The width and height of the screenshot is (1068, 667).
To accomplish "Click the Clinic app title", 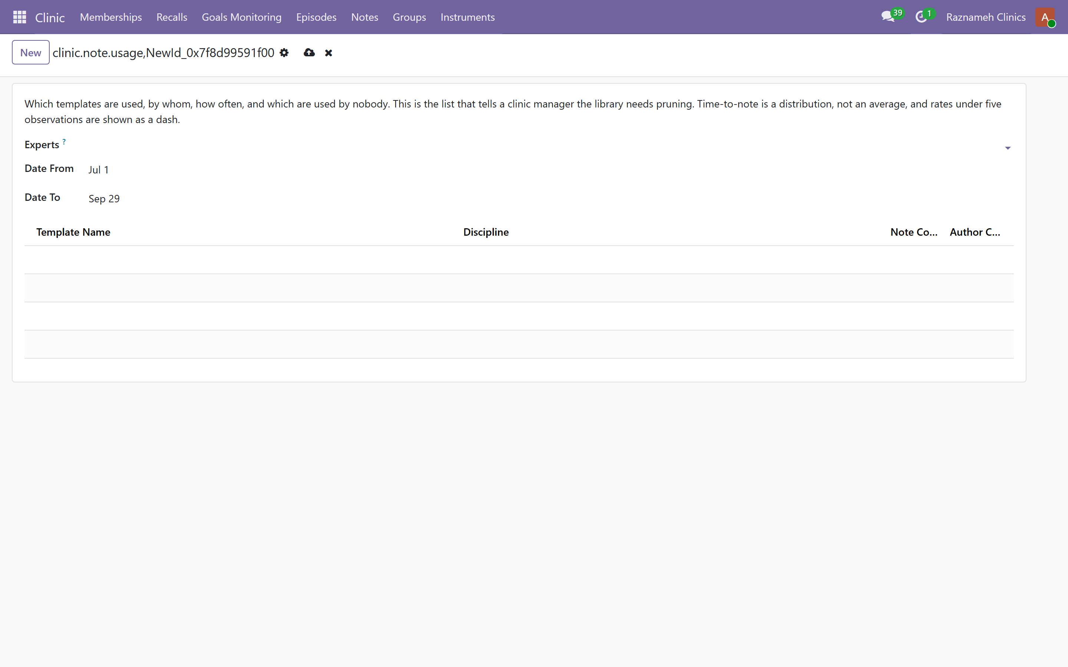I will (50, 18).
